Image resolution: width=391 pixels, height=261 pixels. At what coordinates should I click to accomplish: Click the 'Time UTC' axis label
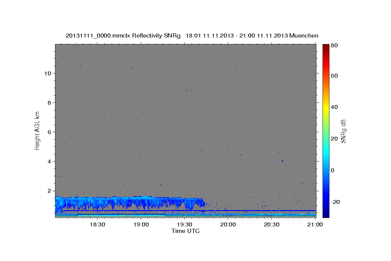click(x=185, y=231)
